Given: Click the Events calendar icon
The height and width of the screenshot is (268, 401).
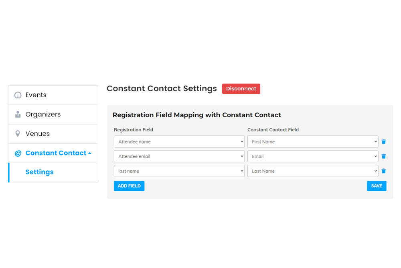Looking at the screenshot, I should click(x=17, y=95).
